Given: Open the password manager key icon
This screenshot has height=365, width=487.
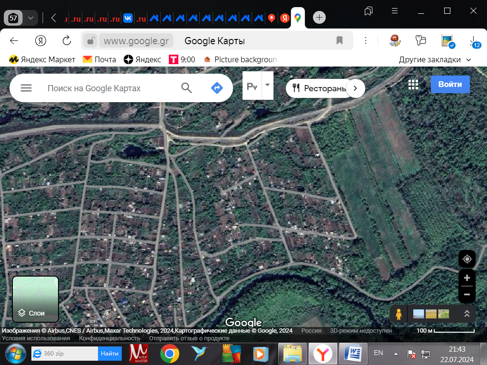Looking at the screenshot, I should pos(420,41).
